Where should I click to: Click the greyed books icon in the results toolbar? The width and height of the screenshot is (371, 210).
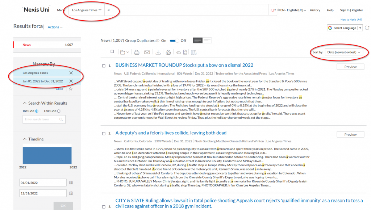coord(194,52)
